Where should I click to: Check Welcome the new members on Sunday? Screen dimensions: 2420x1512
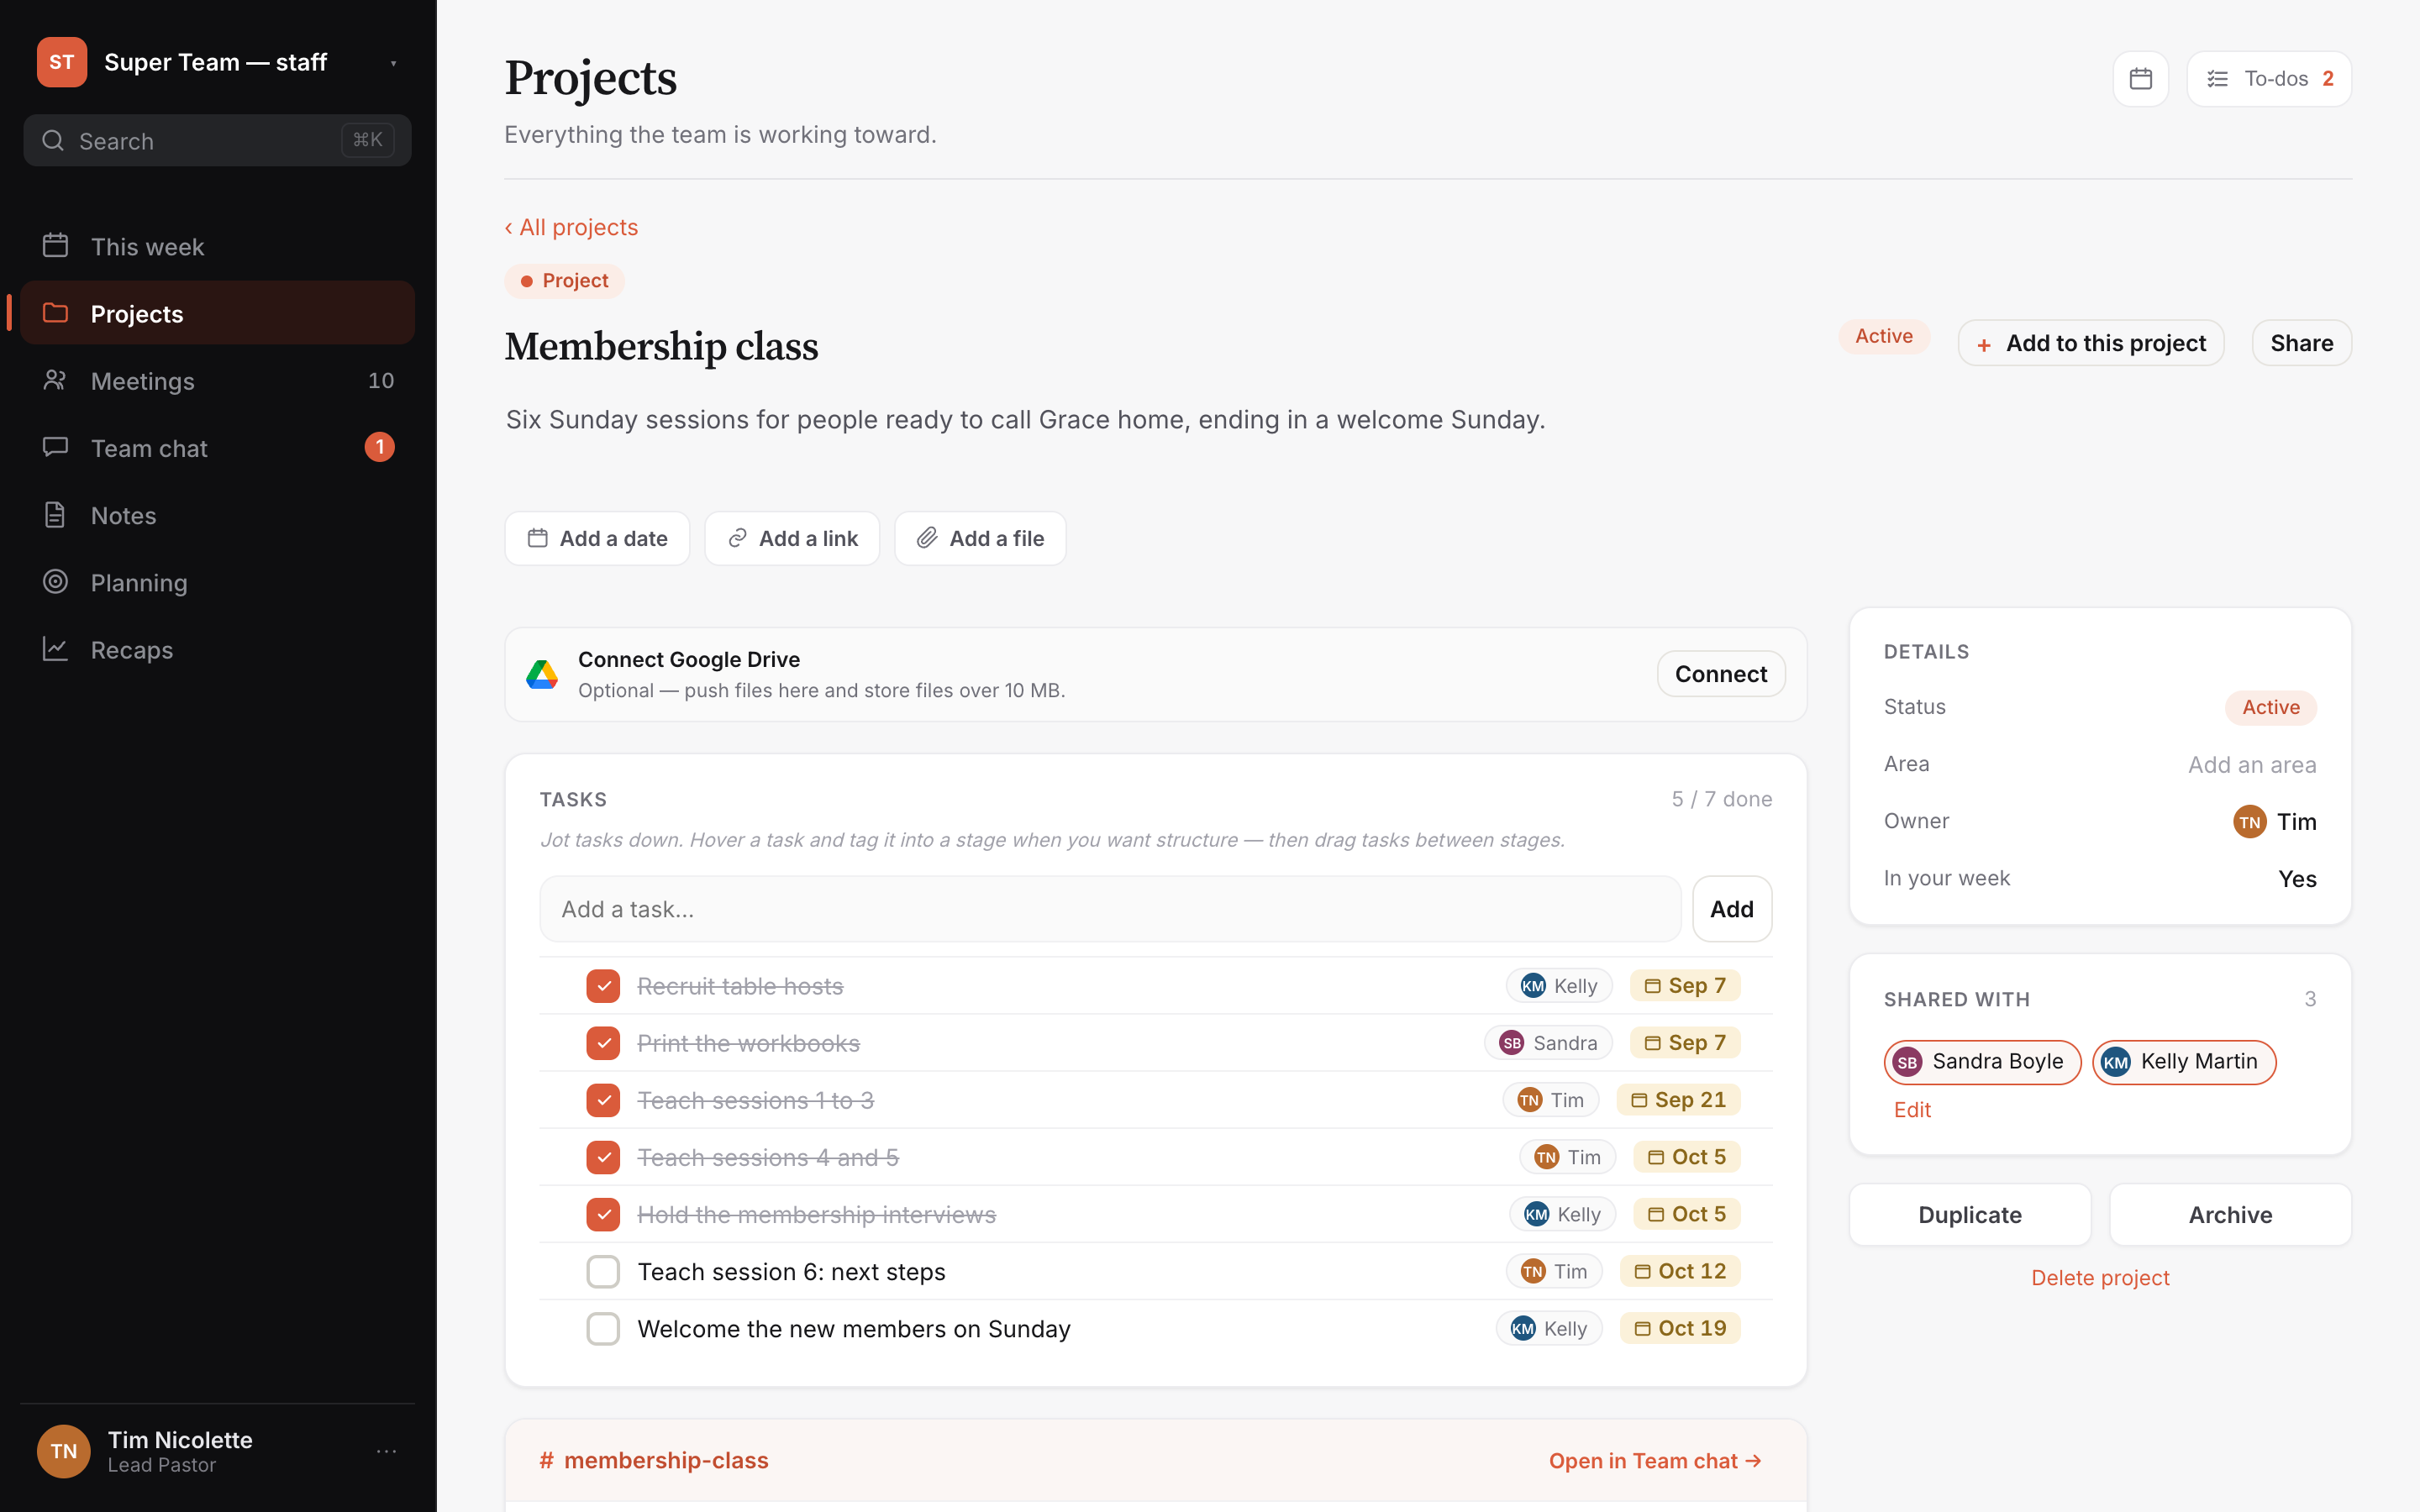(603, 1328)
